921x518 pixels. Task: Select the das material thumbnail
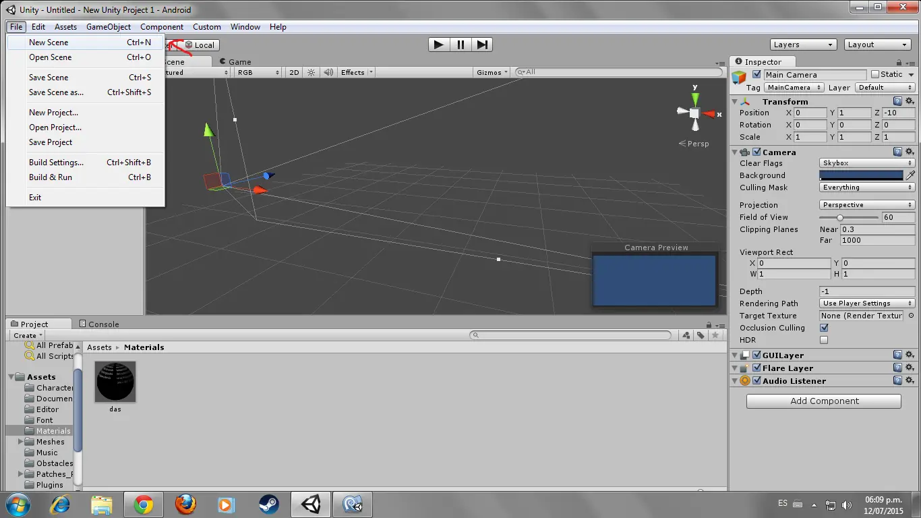coord(115,382)
